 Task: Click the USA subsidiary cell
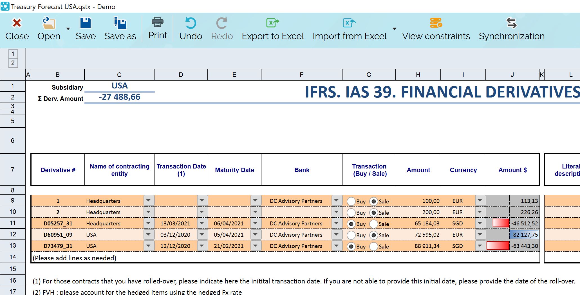[x=119, y=86]
